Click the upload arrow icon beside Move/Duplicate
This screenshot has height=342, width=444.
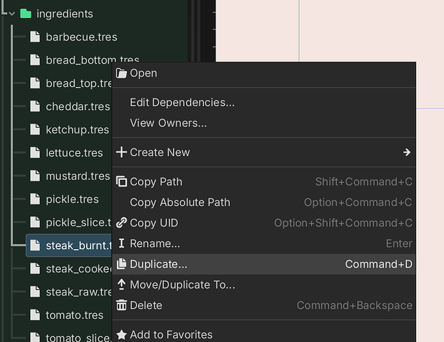pyautogui.click(x=122, y=285)
